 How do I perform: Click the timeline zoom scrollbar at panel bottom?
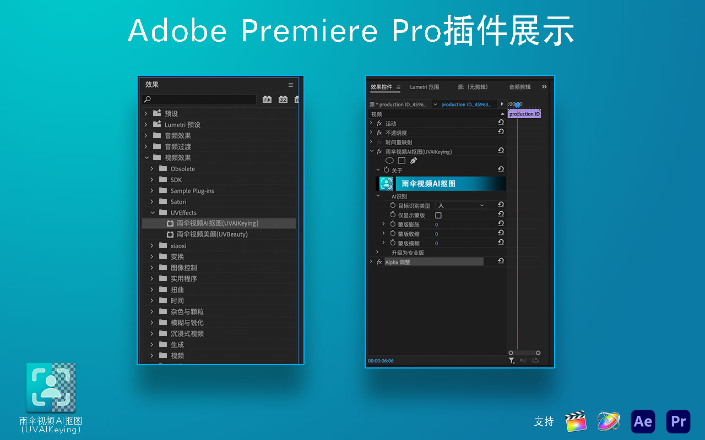tap(524, 353)
